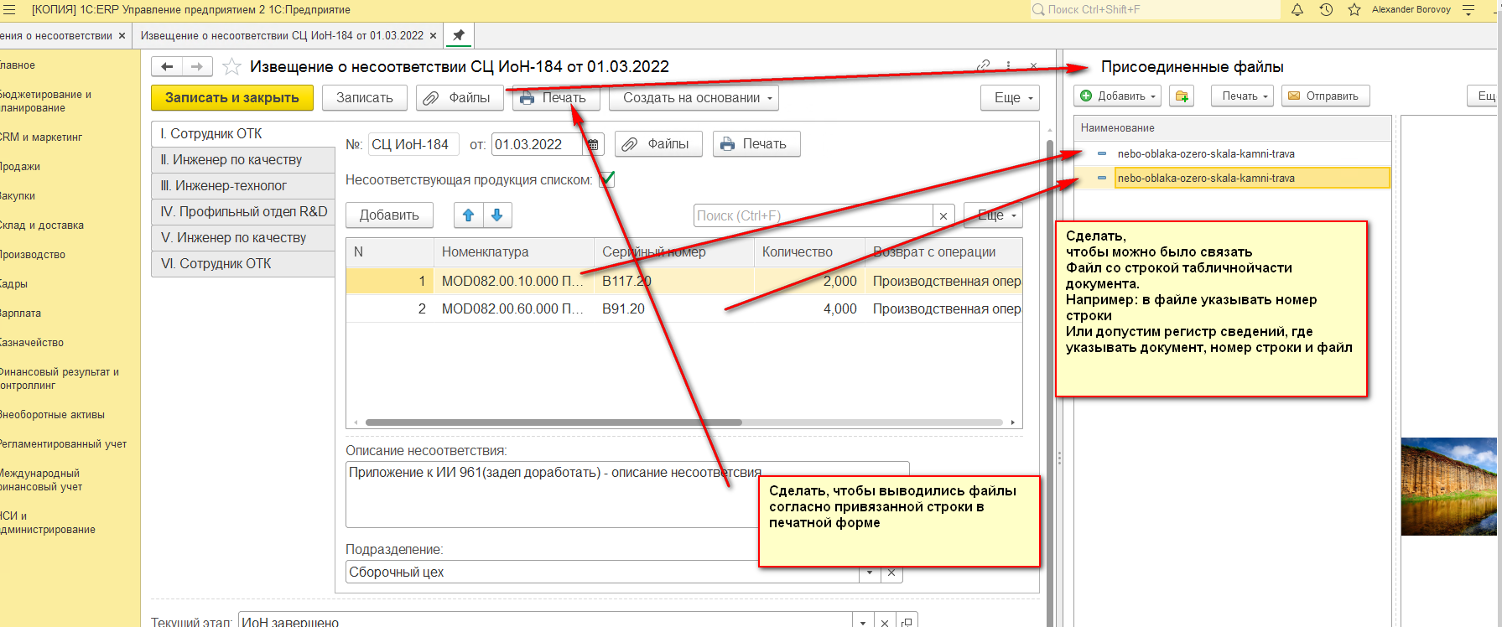Add document to favorites with star icon

coord(232,67)
